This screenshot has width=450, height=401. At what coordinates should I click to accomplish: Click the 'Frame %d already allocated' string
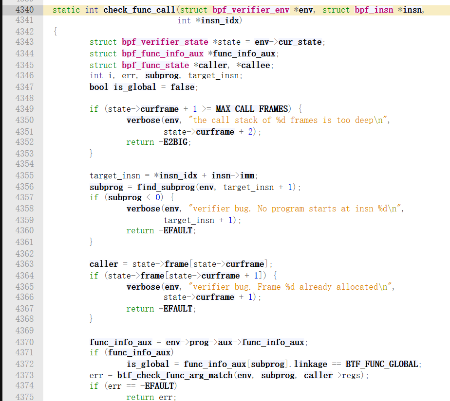[x=290, y=287]
